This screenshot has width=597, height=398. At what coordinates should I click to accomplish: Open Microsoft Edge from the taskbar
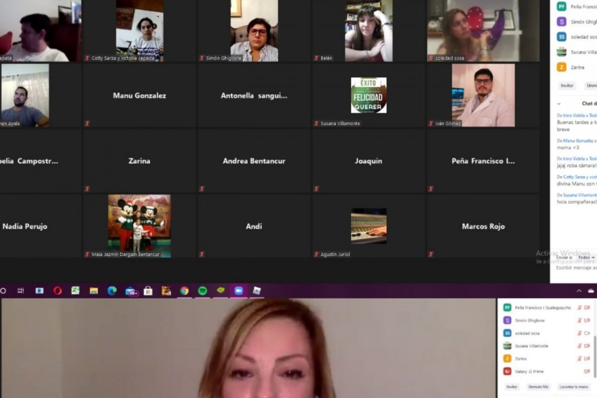(112, 291)
